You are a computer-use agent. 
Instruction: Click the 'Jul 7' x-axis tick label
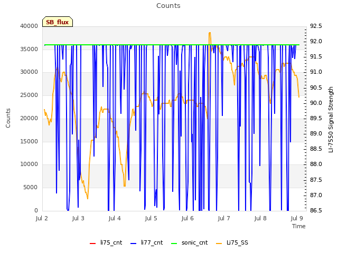click(x=224, y=218)
